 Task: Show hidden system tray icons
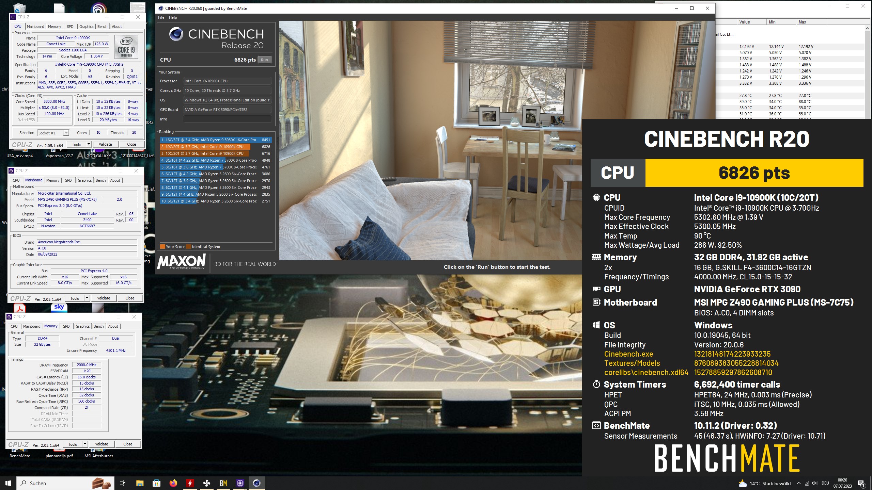tap(799, 483)
